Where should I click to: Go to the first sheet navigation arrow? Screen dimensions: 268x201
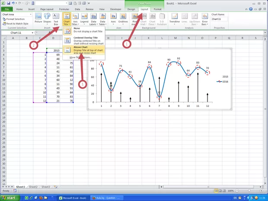point(3,187)
